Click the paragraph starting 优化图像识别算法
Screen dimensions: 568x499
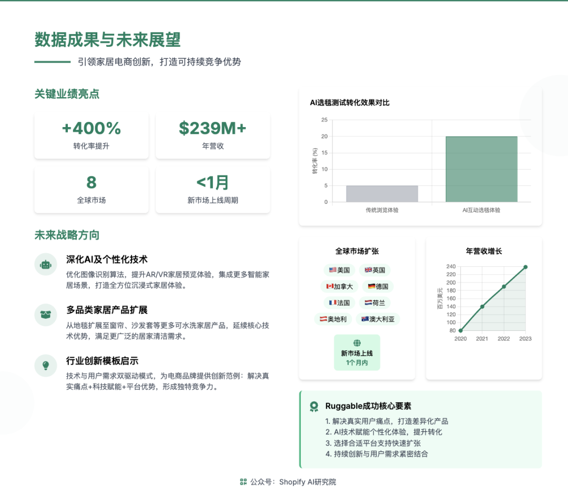pos(167,280)
